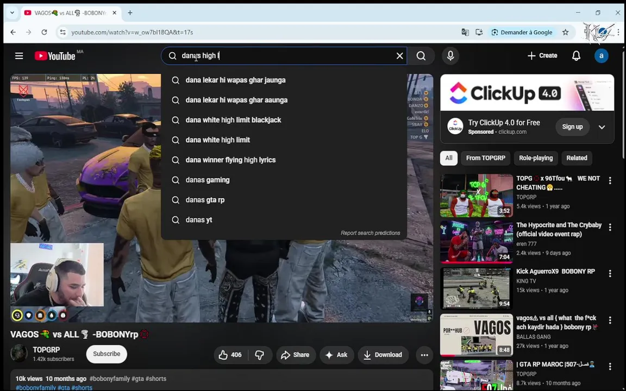Viewport: 626px width, 391px height.
Task: Open TOPG x 96Tfou video thumbnail
Action: (476, 195)
